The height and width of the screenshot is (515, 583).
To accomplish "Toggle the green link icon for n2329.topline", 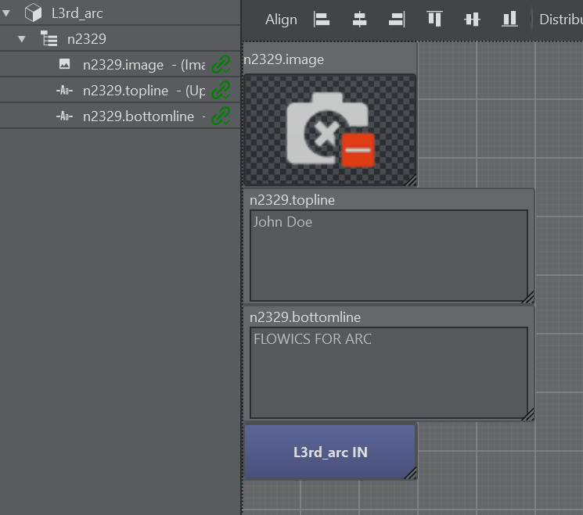I will (221, 91).
